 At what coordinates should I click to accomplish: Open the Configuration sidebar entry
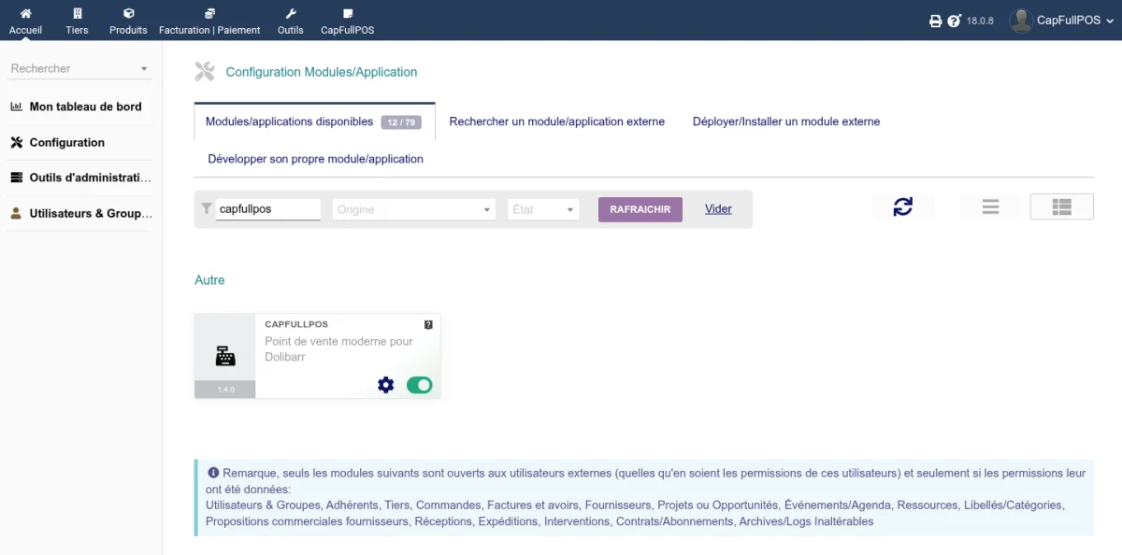point(66,142)
